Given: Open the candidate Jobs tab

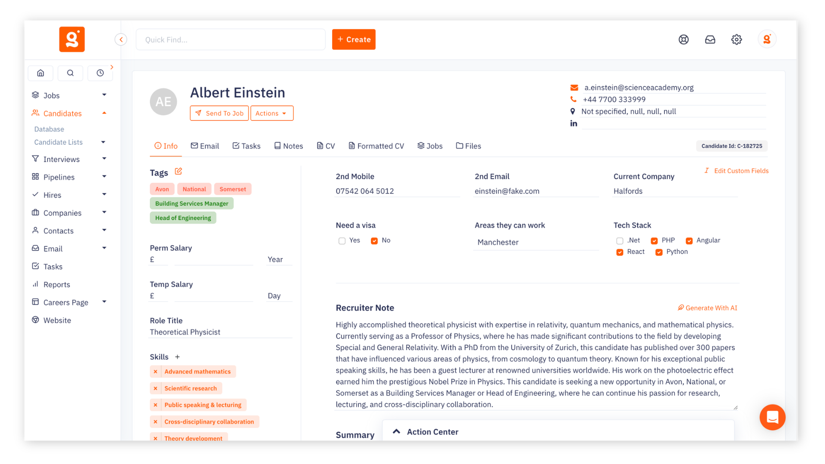Looking at the screenshot, I should click(430, 146).
